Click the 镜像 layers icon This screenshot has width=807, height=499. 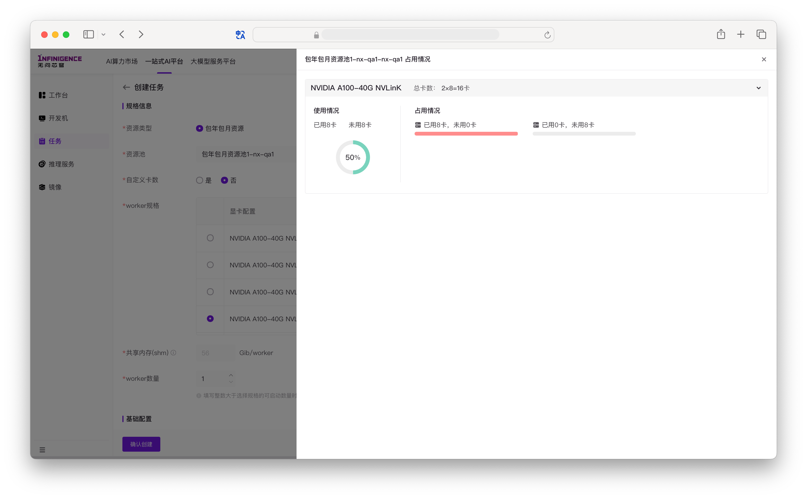click(42, 187)
